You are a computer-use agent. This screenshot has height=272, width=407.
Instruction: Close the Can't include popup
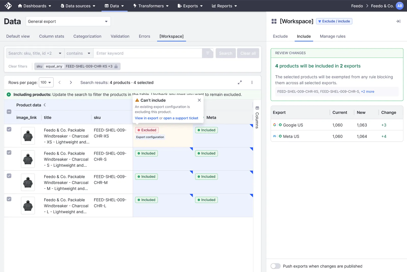tap(199, 100)
